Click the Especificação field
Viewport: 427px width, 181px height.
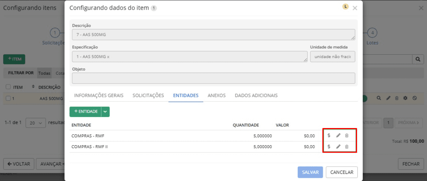pyautogui.click(x=190, y=57)
